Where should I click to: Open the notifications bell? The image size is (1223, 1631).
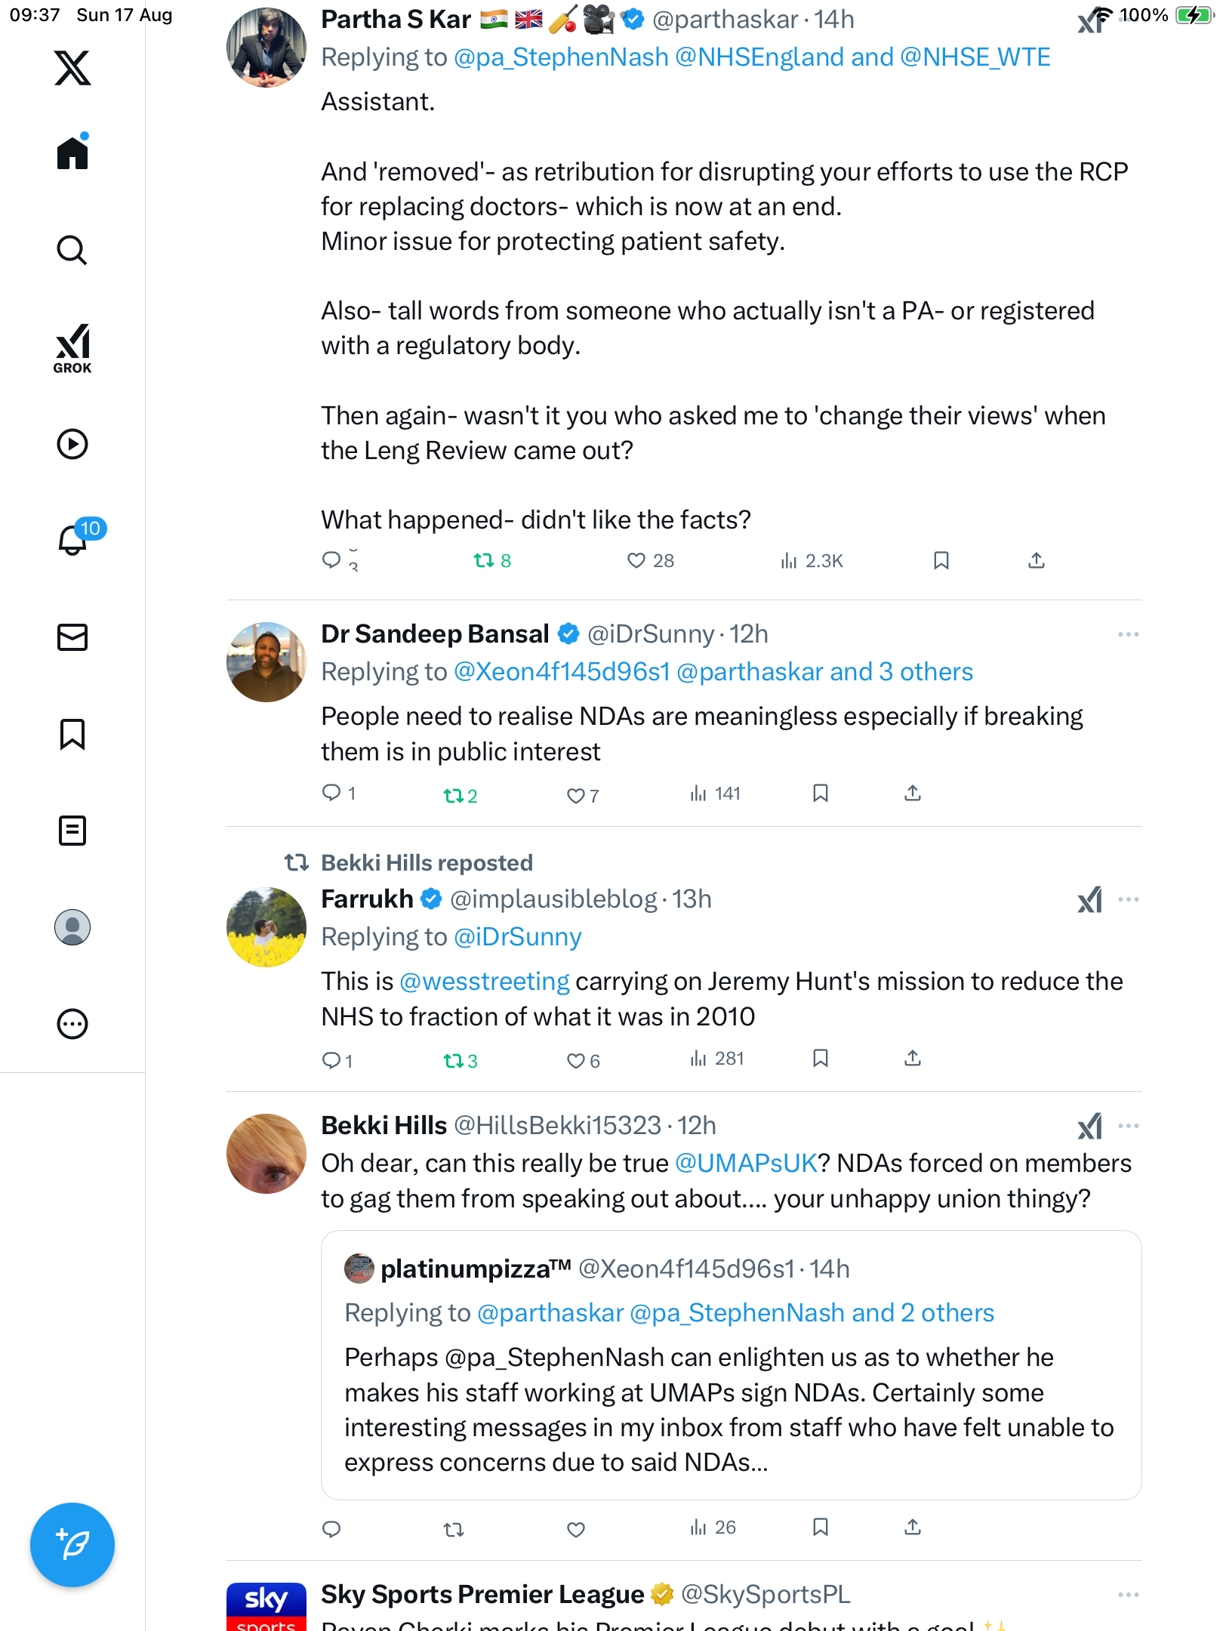click(x=72, y=540)
